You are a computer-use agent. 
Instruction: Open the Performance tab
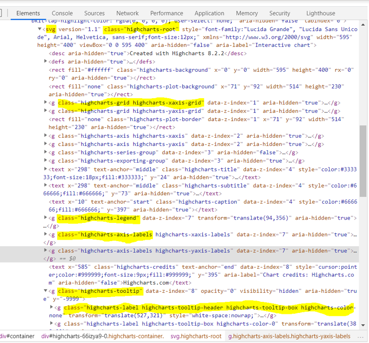(x=167, y=13)
